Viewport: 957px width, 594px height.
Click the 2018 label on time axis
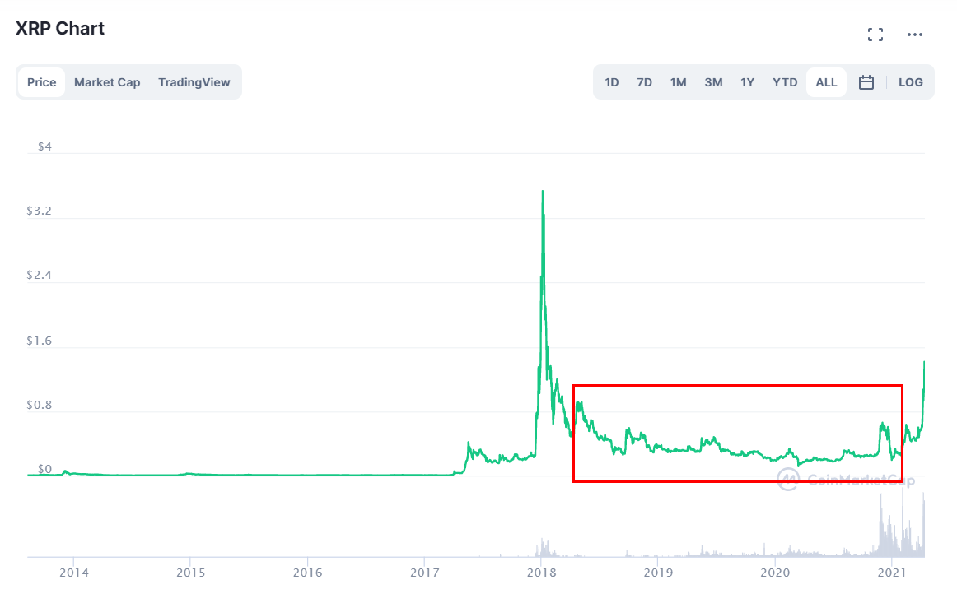pyautogui.click(x=541, y=572)
